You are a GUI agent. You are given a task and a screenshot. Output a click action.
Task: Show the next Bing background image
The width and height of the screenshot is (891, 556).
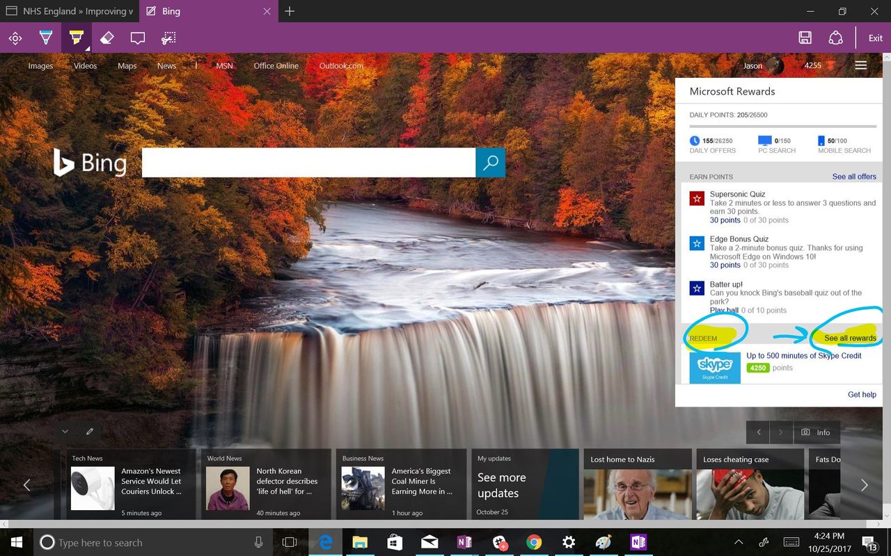781,432
